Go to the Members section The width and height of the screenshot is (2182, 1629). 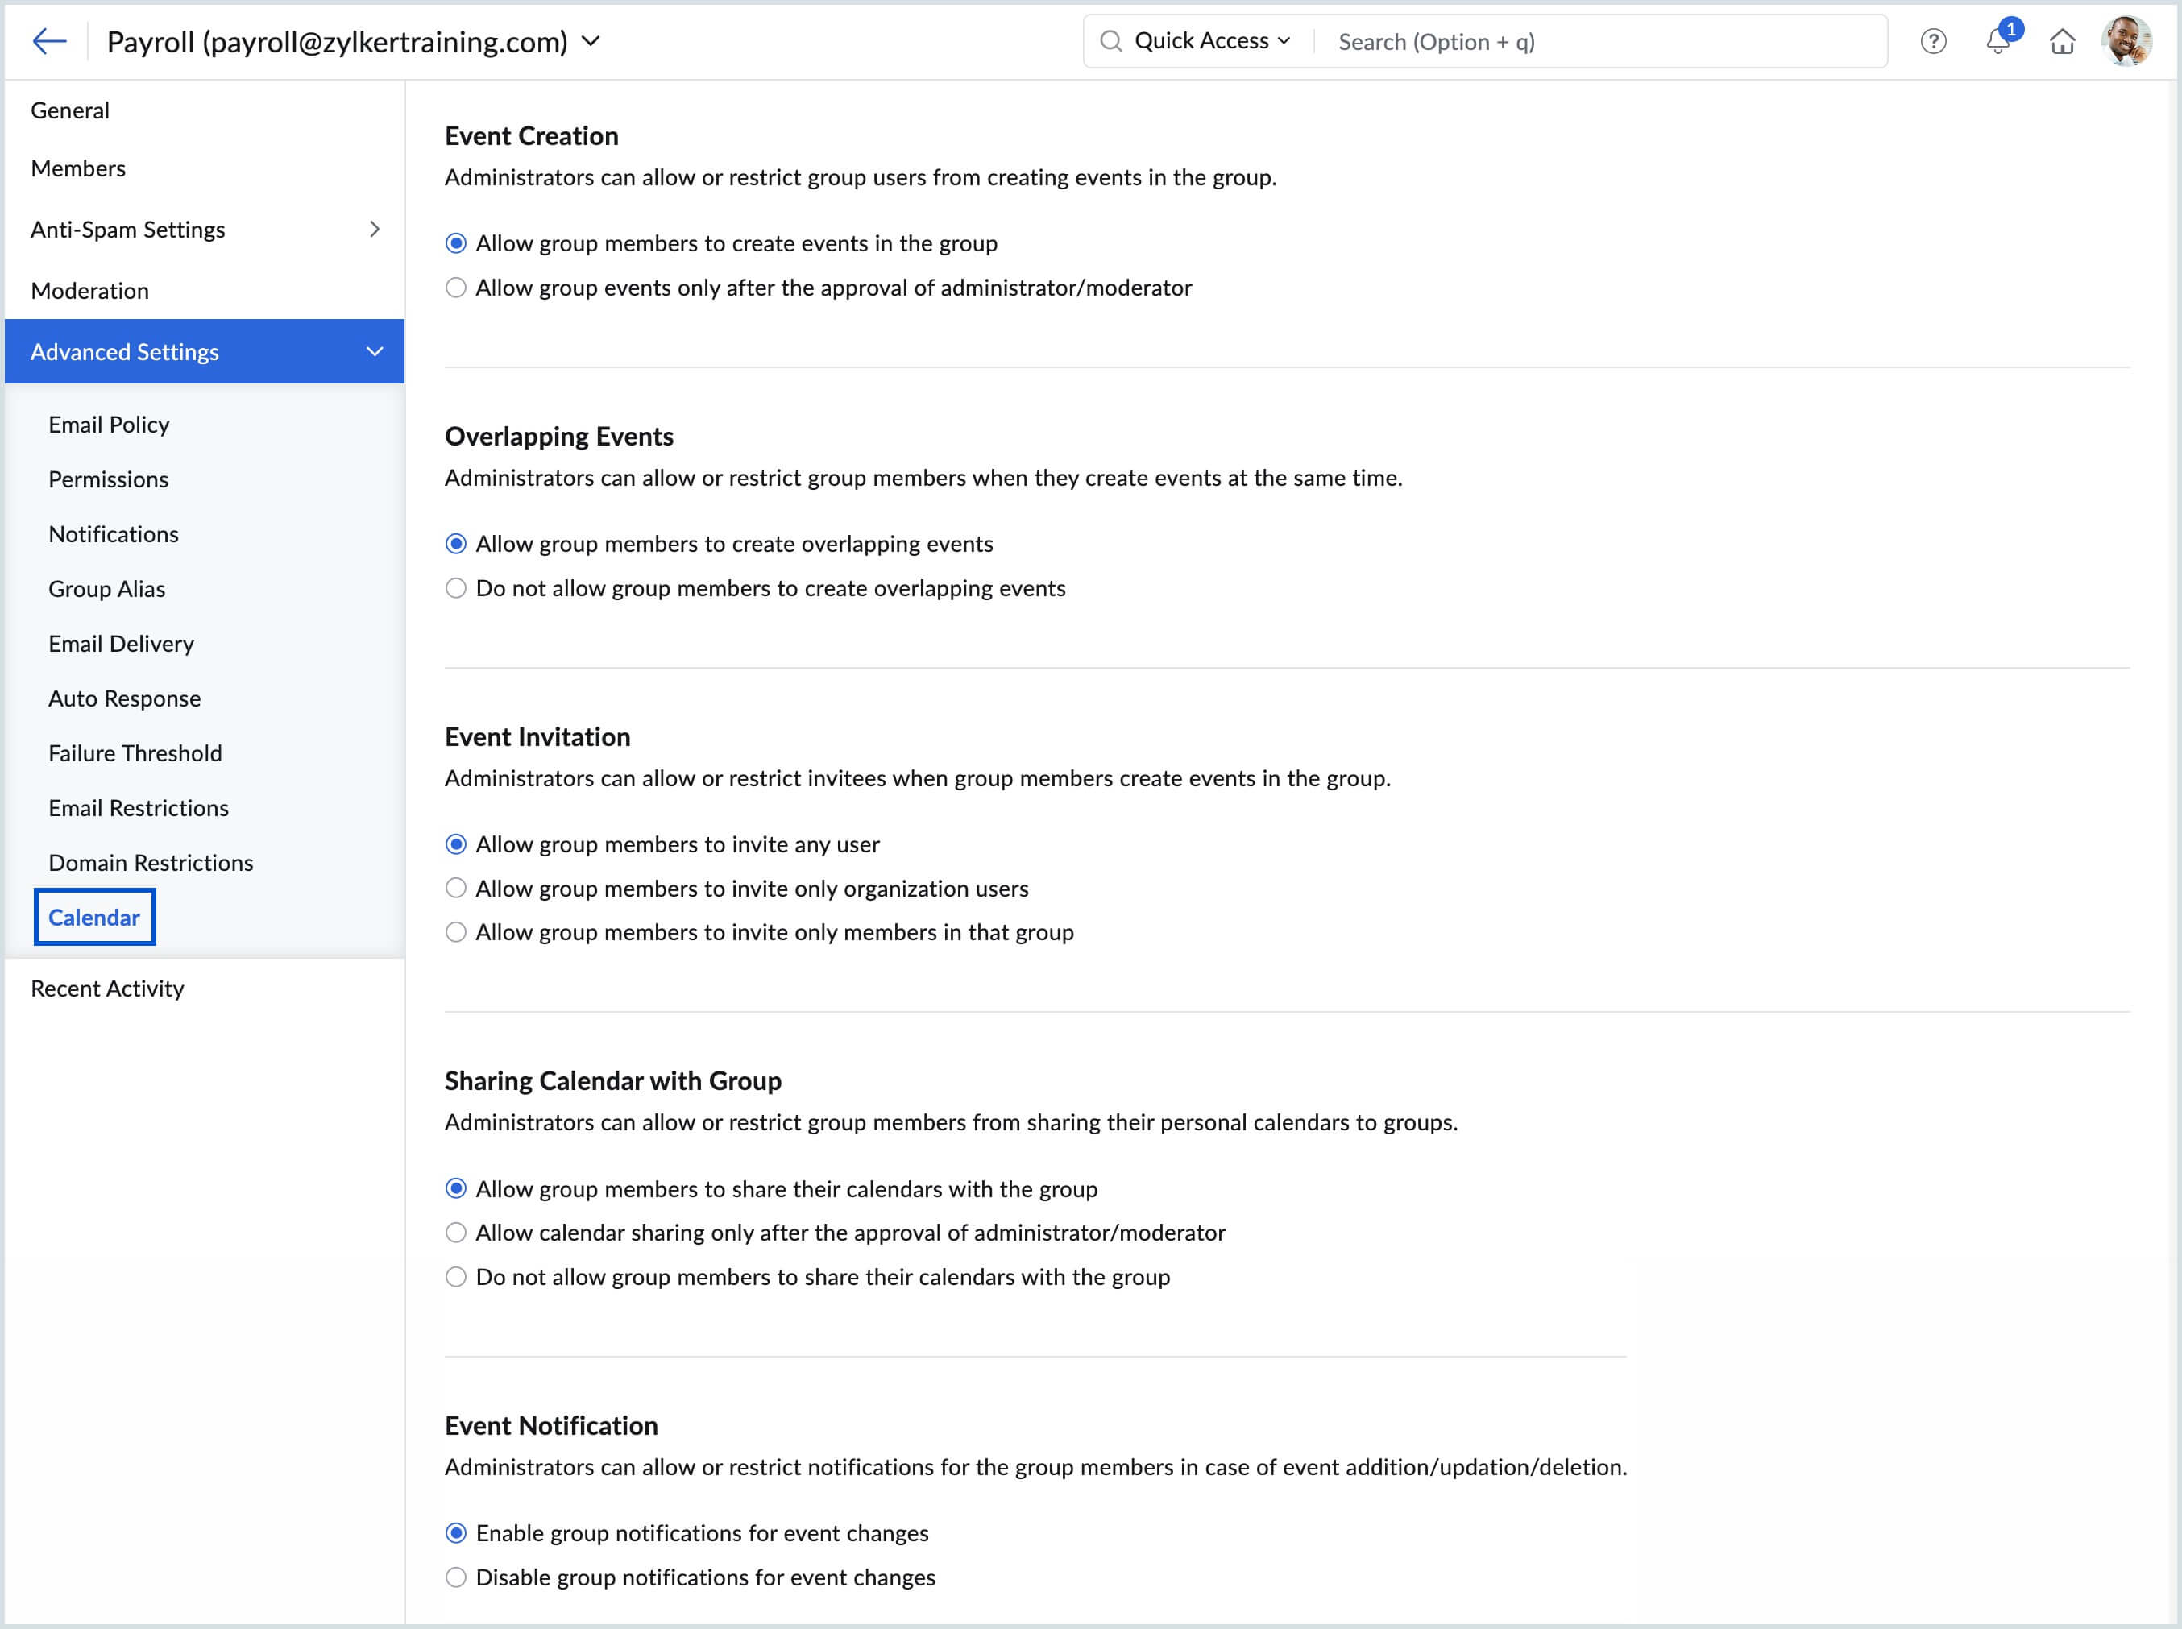[78, 168]
